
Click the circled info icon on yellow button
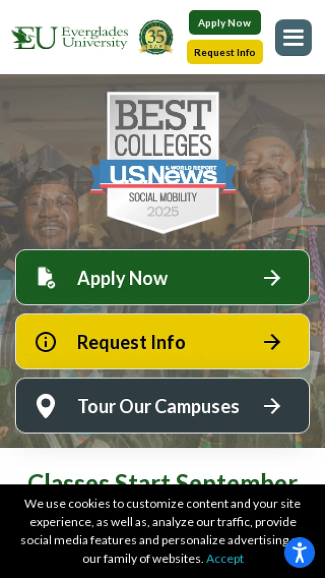tap(45, 342)
